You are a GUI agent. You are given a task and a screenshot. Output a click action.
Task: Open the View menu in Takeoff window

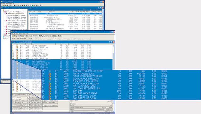pyautogui.click(x=17, y=34)
